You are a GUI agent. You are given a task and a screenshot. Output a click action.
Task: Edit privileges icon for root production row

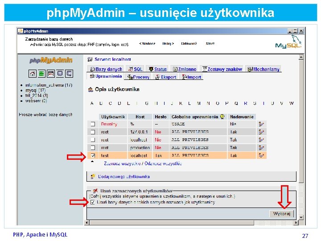pos(261,148)
